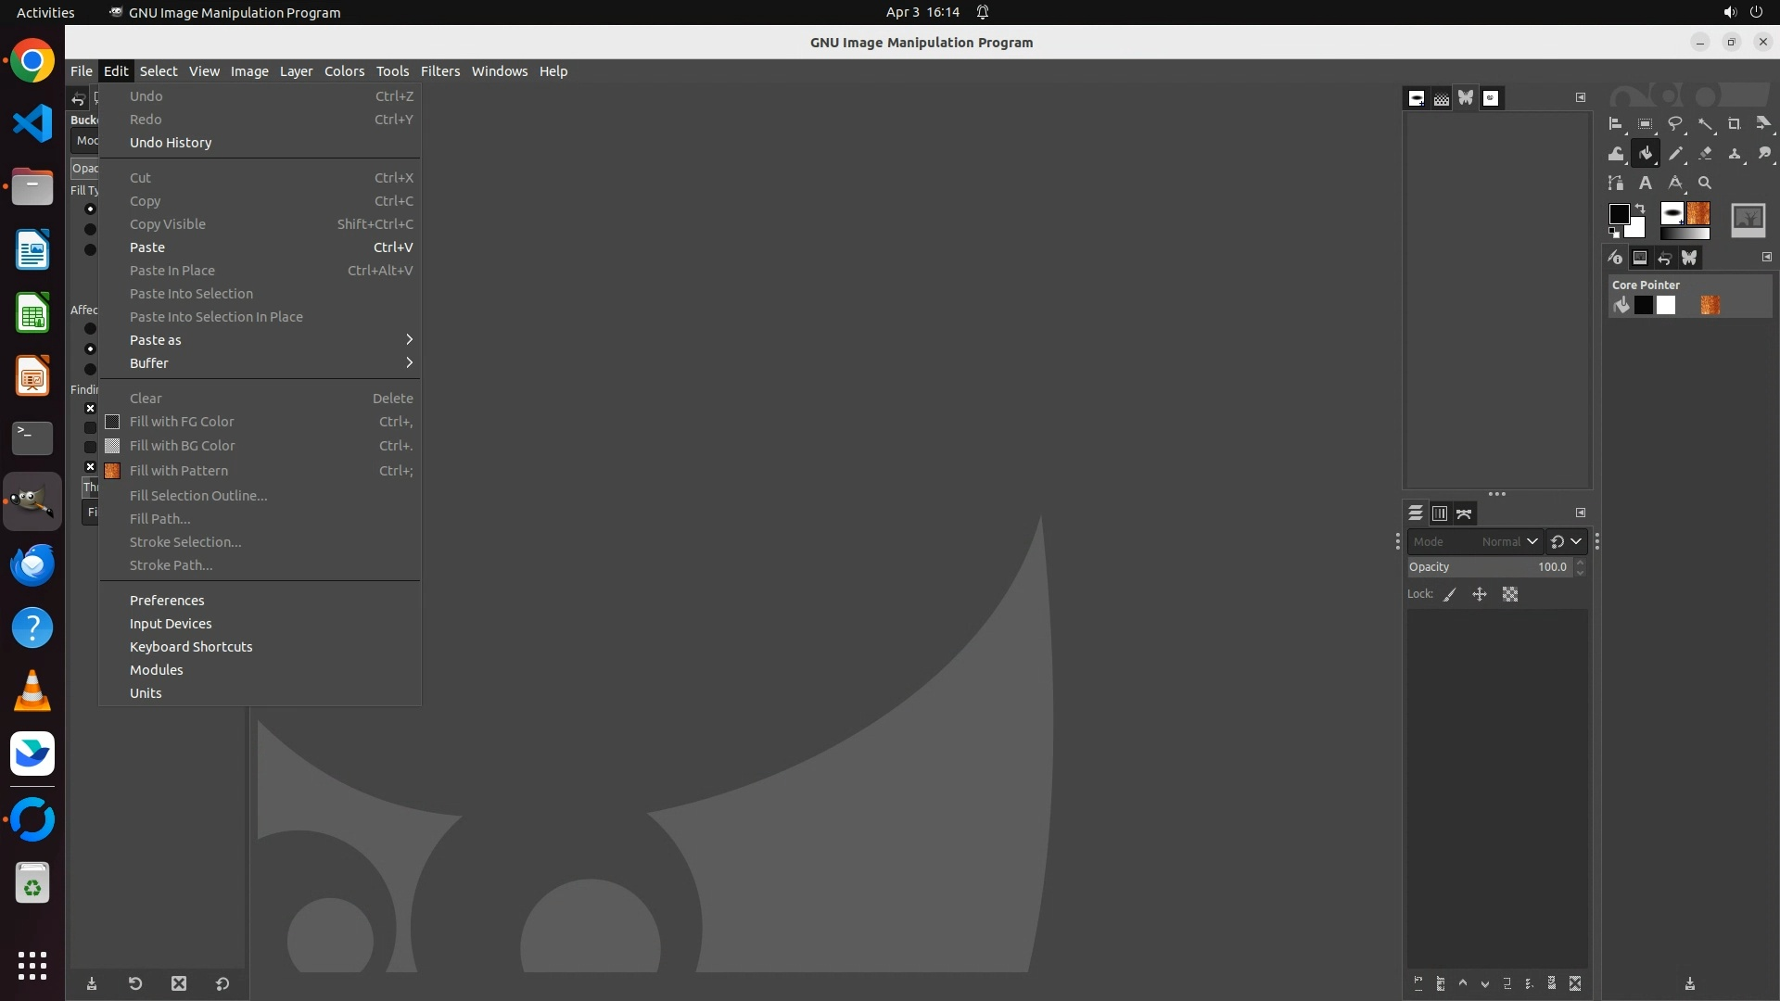
Task: Select the Fuzzy Select magic wand tool
Action: pos(1705,124)
